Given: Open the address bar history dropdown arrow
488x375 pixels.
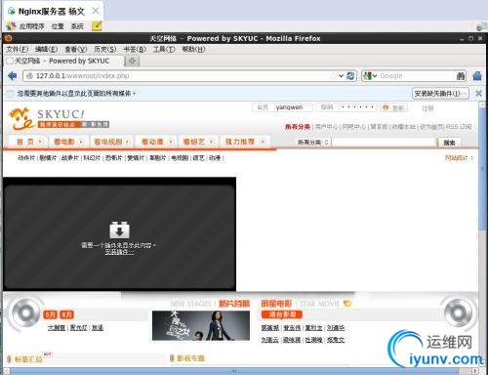Looking at the screenshot, I should click(x=341, y=76).
